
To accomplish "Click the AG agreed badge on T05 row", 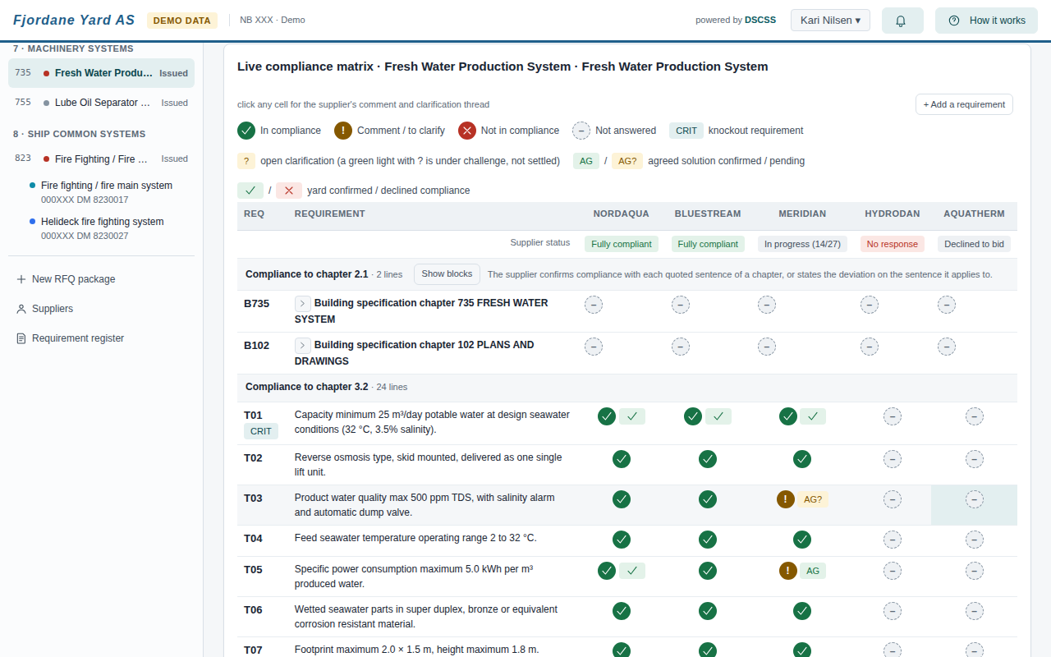I will [813, 571].
